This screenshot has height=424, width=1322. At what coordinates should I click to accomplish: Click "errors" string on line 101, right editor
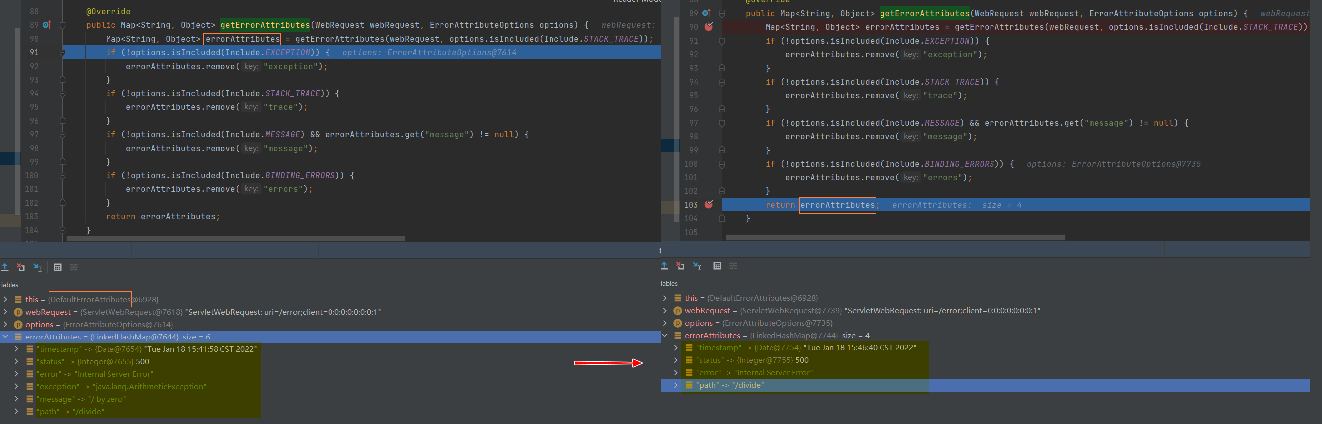[942, 178]
